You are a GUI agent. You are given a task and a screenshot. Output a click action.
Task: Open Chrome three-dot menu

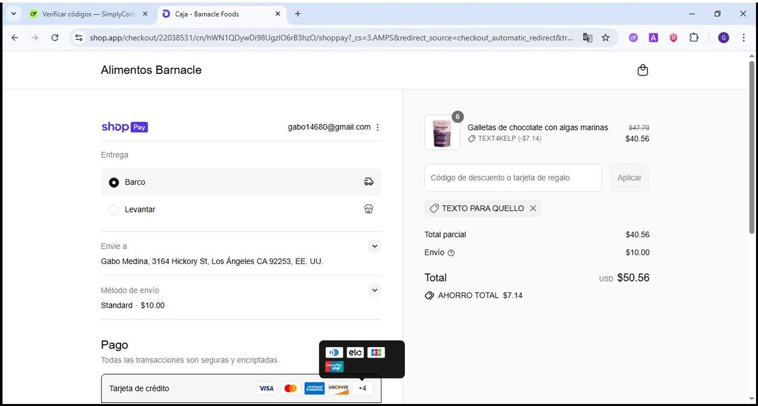[743, 37]
